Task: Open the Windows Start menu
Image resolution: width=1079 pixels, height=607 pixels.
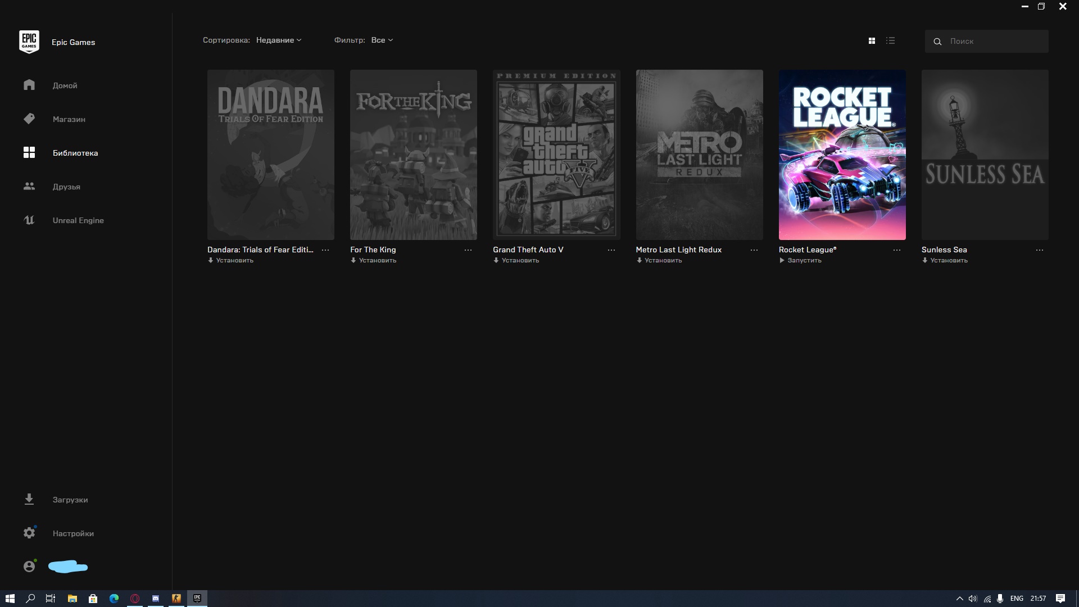Action: (x=10, y=599)
